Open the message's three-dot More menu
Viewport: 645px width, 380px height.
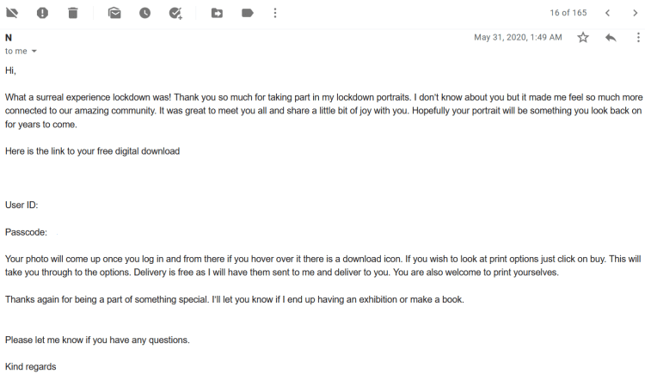pyautogui.click(x=637, y=38)
